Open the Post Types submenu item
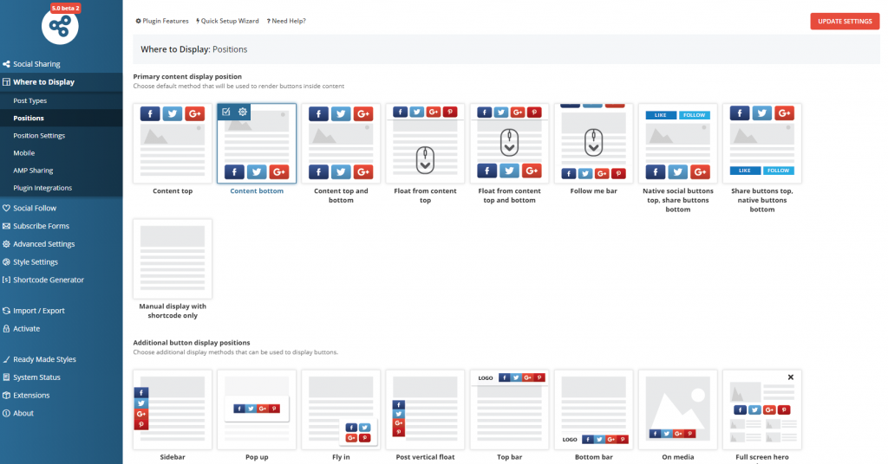The image size is (888, 464). tap(30, 101)
